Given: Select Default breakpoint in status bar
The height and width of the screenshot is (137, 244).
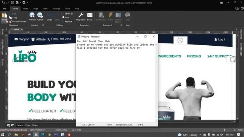Looking at the screenshot, I should click(x=20, y=125).
